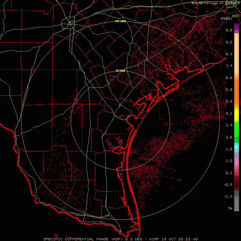Click the '50 NMI' range ring label
Viewport: 241px width, 241px height.
(120, 71)
